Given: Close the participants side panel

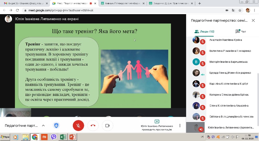Looking at the screenshot, I should point(253,20).
